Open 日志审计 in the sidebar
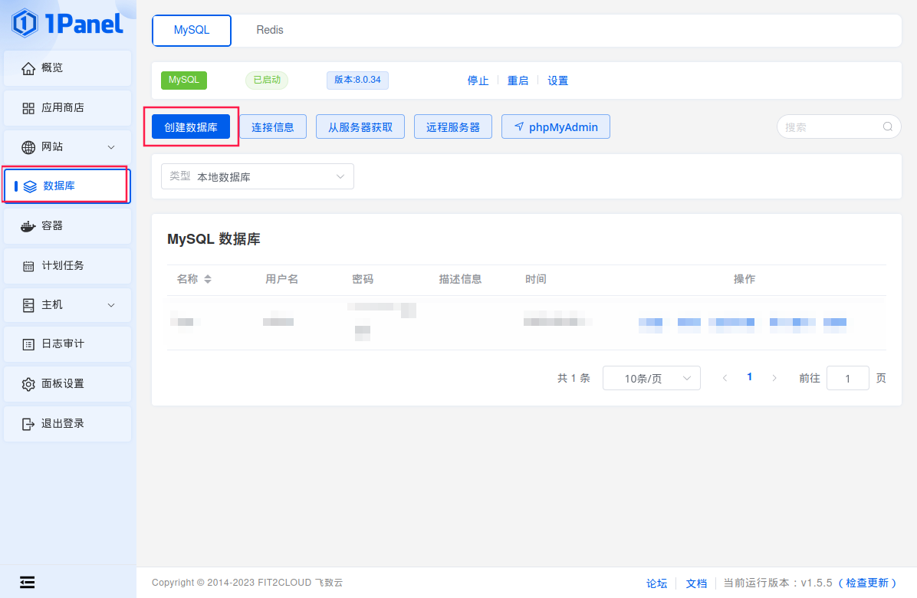This screenshot has width=917, height=598. pyautogui.click(x=67, y=344)
